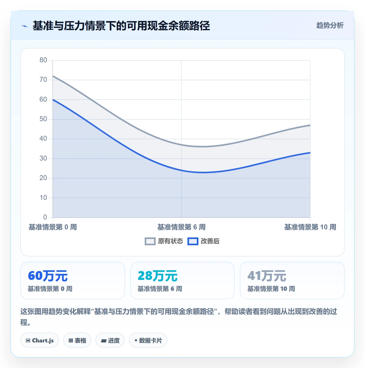Screen dimensions: 365x368
Task: Click the 60万元 value in first card
Action: [x=48, y=276]
